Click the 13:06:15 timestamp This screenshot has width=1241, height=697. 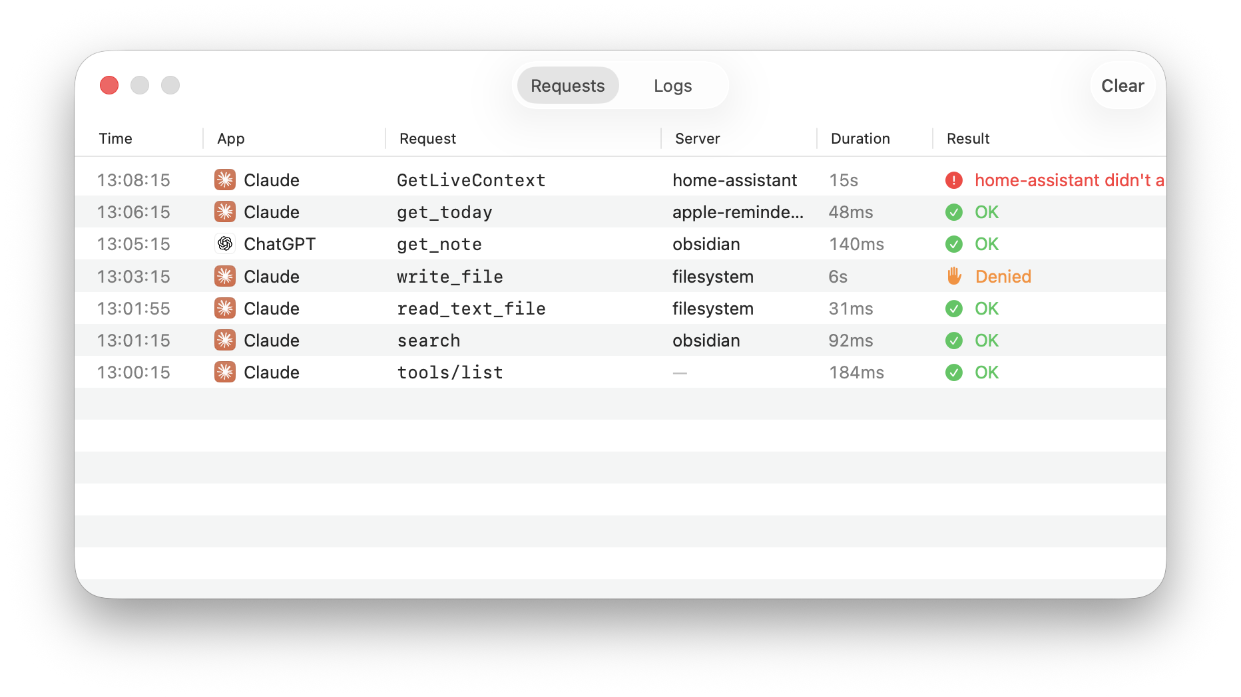[134, 212]
